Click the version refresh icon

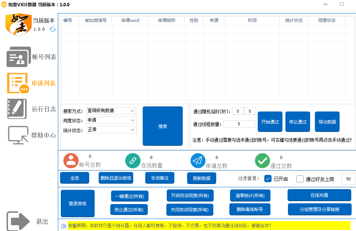click(53, 29)
